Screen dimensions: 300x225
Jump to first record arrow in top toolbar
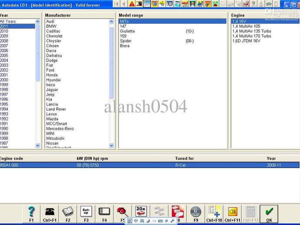pos(117,4)
